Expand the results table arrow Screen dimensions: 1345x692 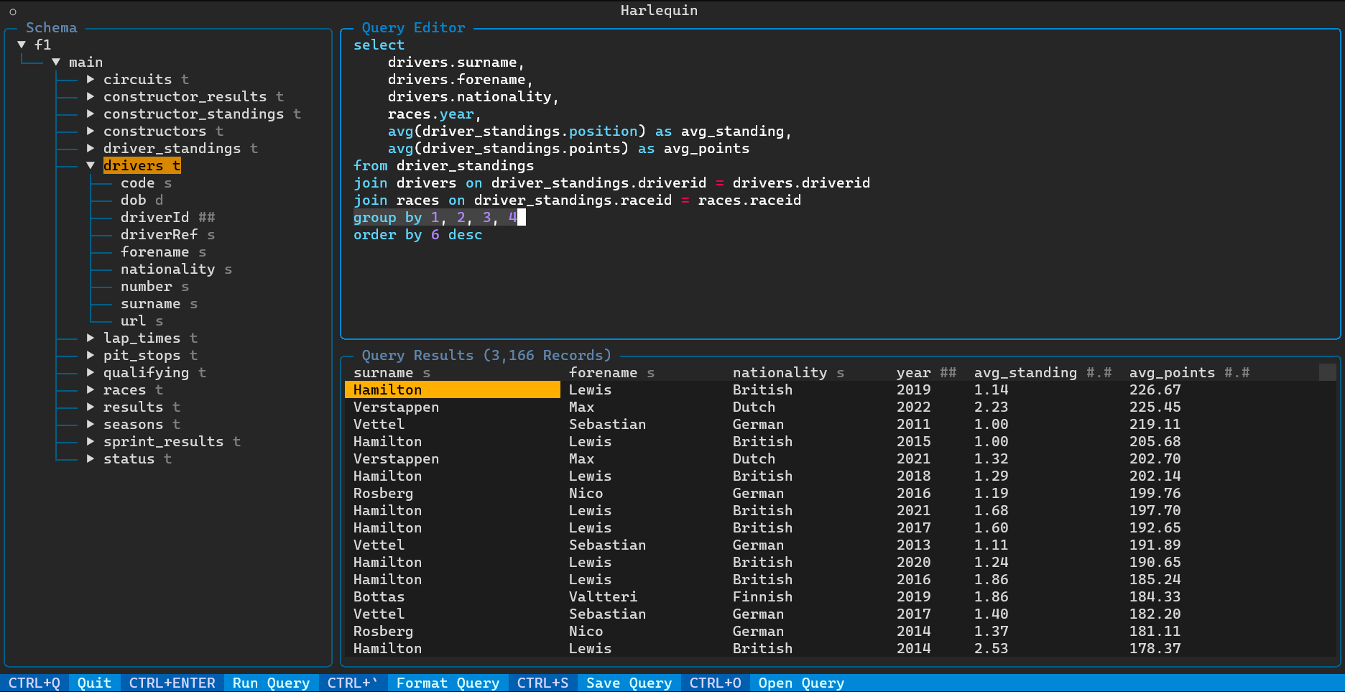(x=91, y=407)
